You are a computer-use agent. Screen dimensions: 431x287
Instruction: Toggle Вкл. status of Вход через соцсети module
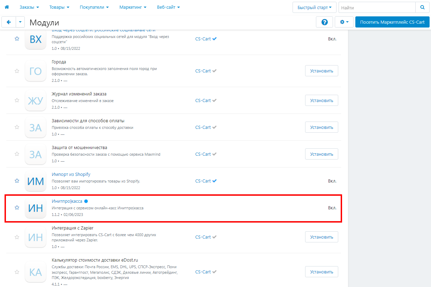[x=332, y=39]
